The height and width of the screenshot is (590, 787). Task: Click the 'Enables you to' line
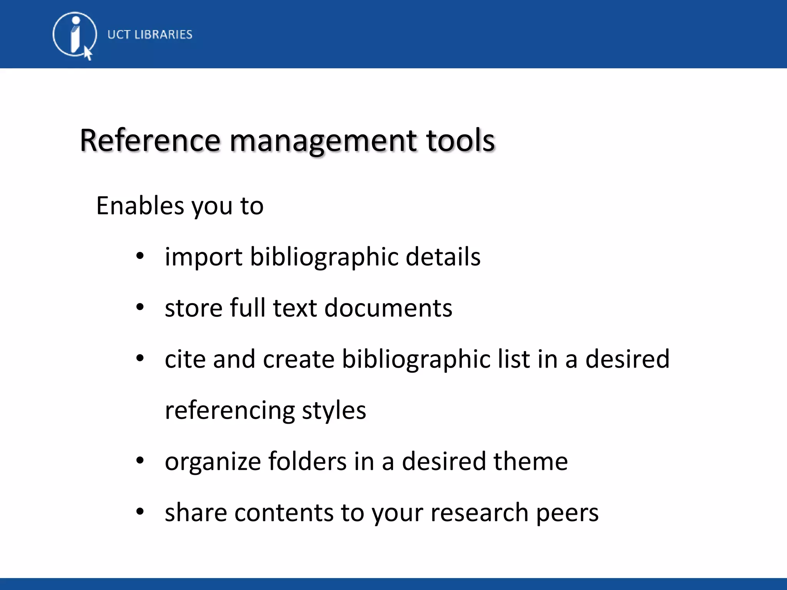pyautogui.click(x=180, y=206)
